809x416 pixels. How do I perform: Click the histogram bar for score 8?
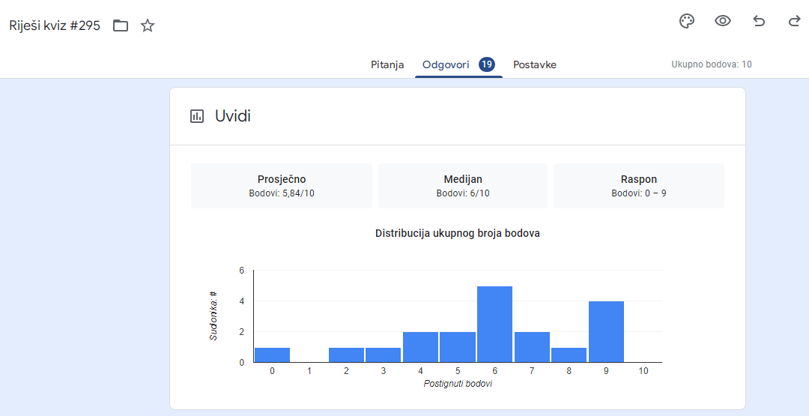(x=569, y=355)
